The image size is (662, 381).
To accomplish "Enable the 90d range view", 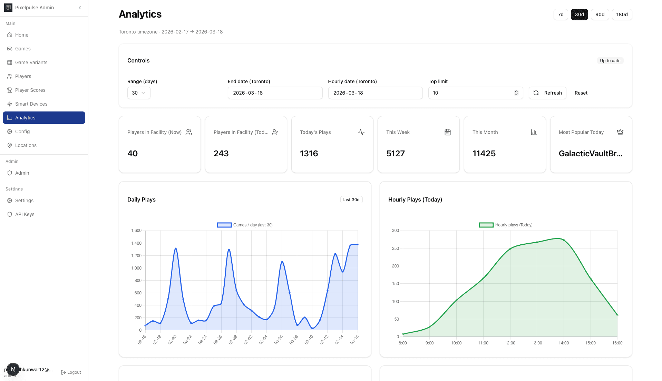I will pyautogui.click(x=600, y=14).
